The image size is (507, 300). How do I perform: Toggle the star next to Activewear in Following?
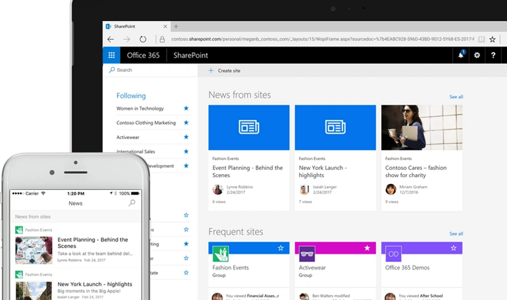[x=186, y=137]
